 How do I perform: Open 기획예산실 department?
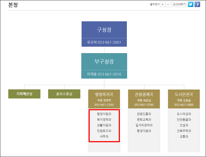(x=24, y=94)
